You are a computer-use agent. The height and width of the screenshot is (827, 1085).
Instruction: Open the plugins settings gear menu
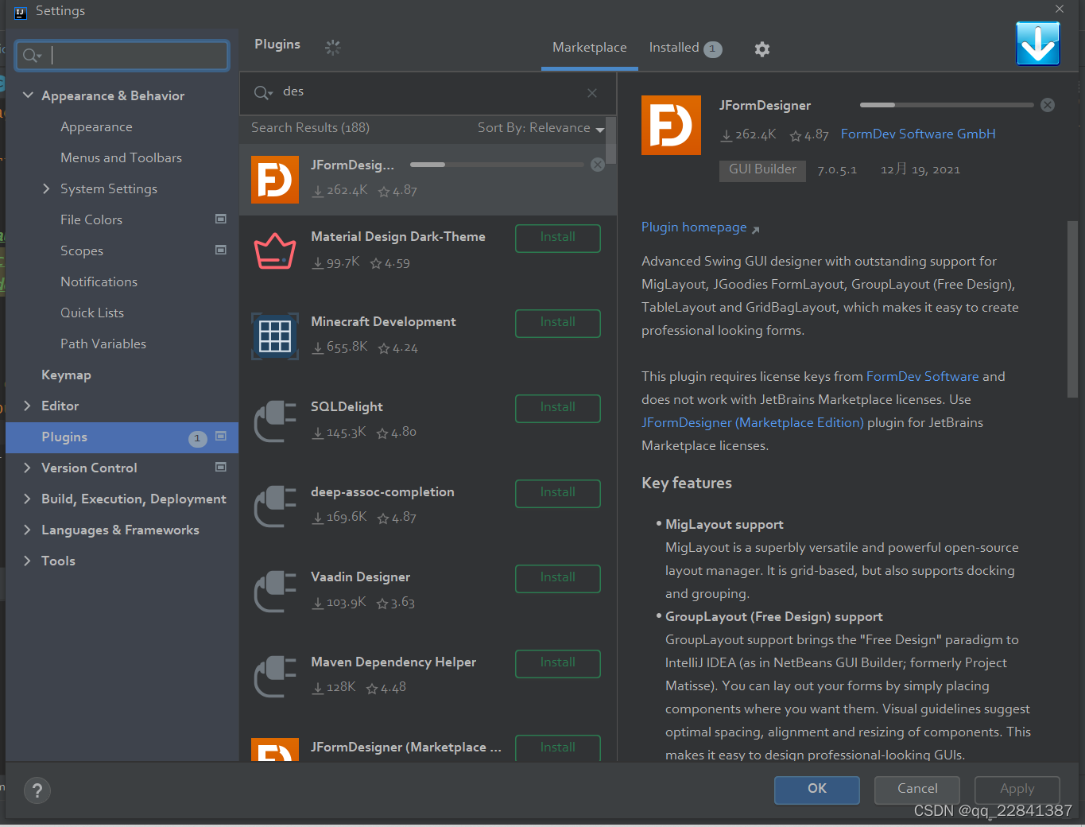[x=761, y=49]
